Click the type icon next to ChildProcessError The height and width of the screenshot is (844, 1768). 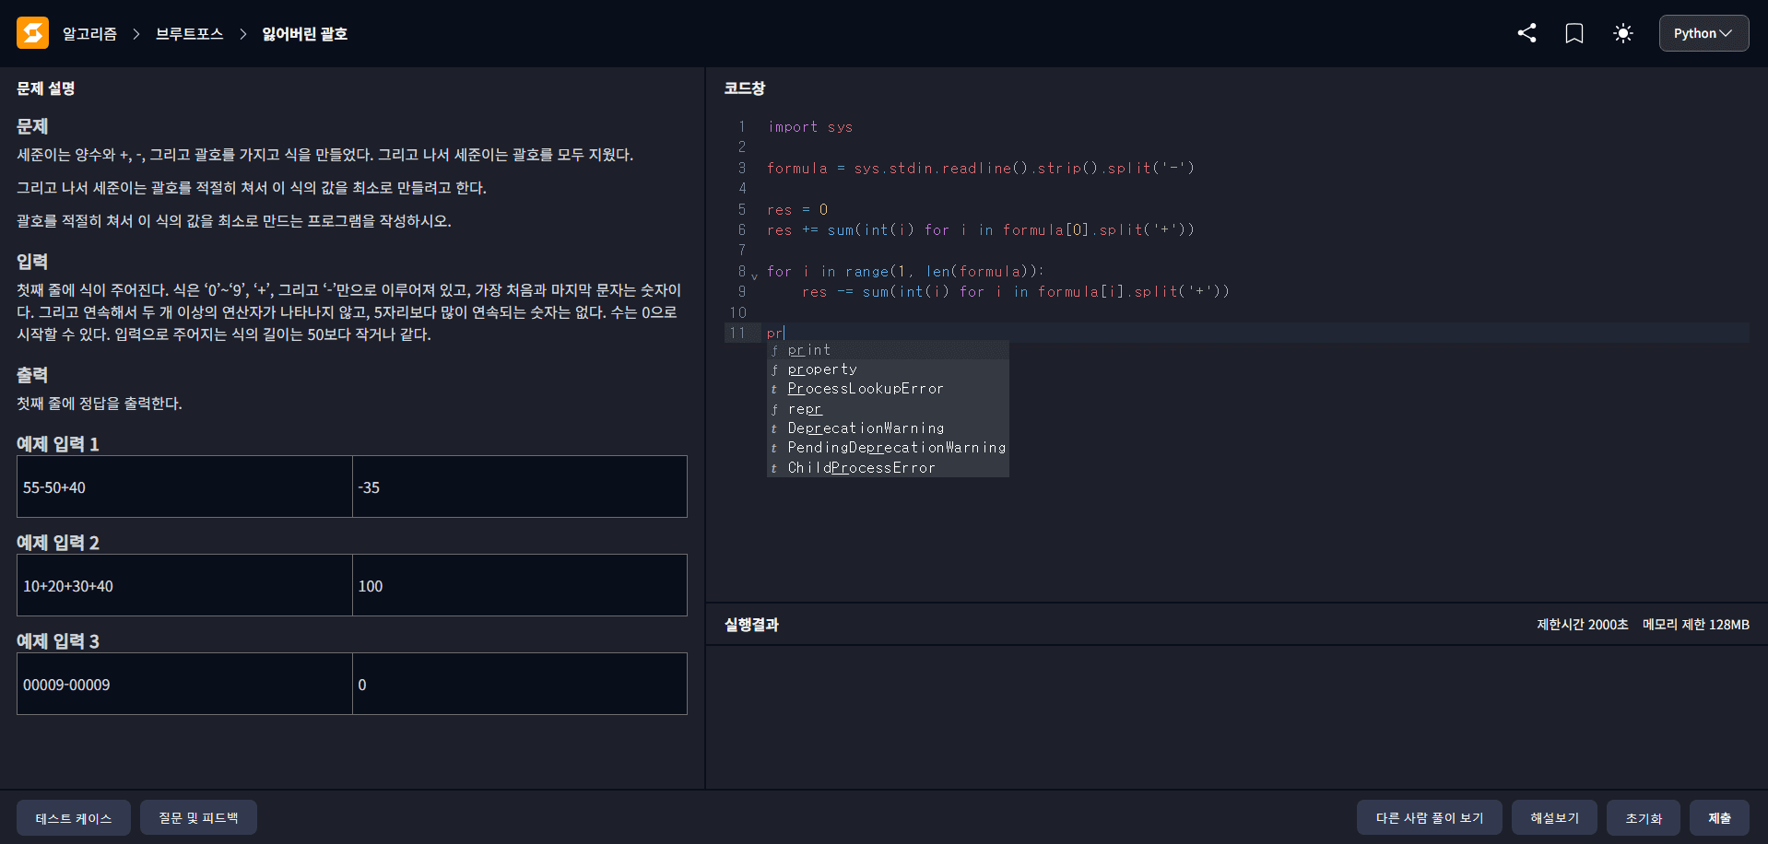coord(775,467)
